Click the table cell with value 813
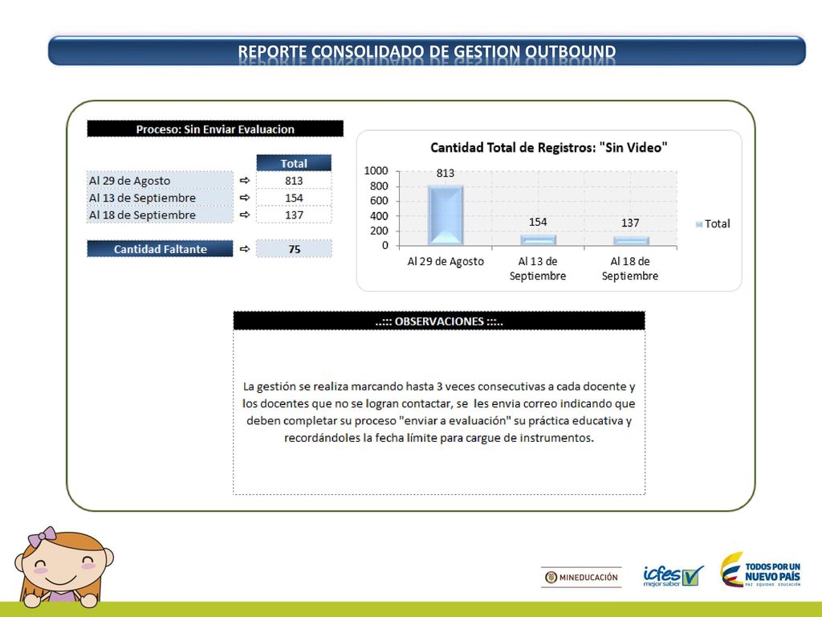This screenshot has height=617, width=822. click(294, 180)
